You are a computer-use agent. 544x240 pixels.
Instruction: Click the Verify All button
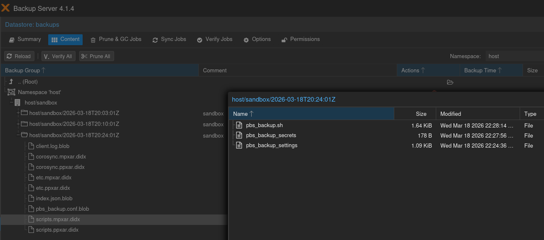click(58, 56)
